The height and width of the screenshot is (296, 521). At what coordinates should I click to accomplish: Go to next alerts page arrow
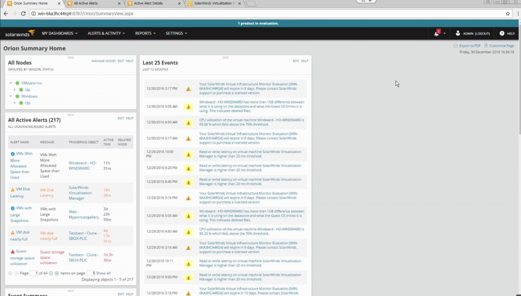click(51, 274)
